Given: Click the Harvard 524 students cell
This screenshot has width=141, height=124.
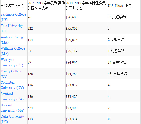Looking at the screenshot, I should point(30,108).
